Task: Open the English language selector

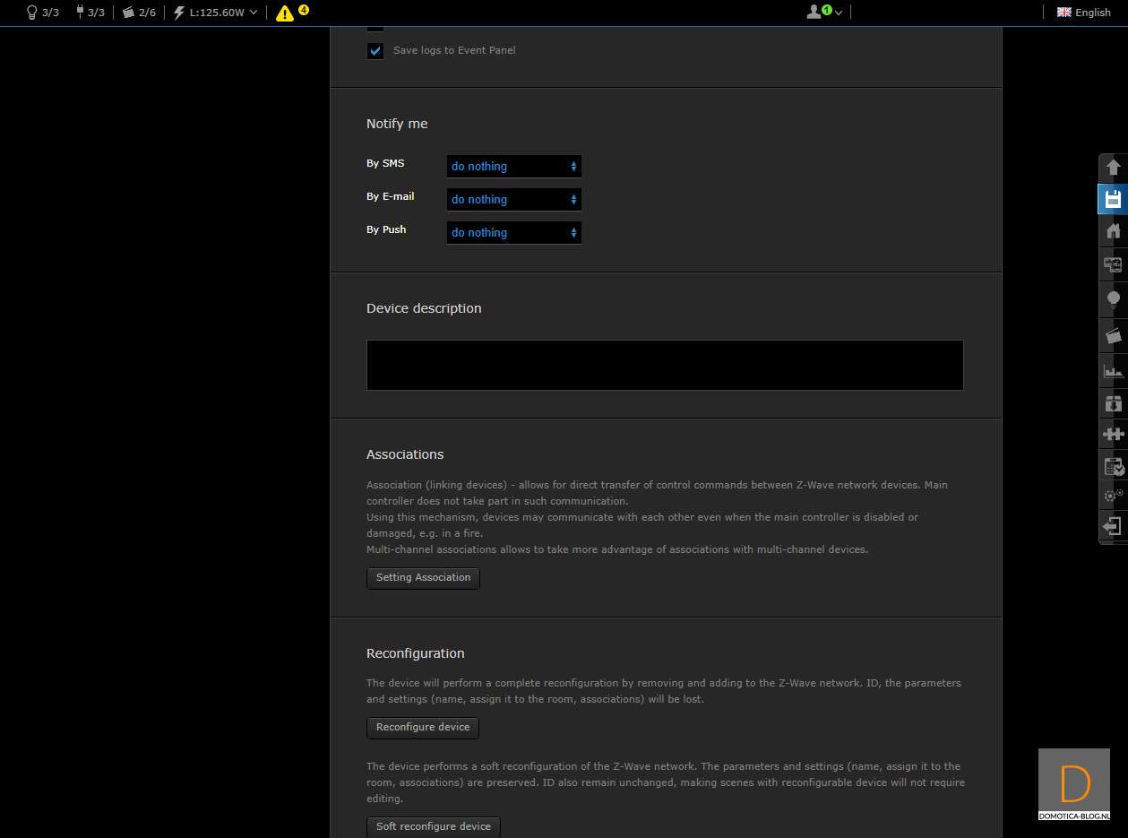Action: (1083, 13)
